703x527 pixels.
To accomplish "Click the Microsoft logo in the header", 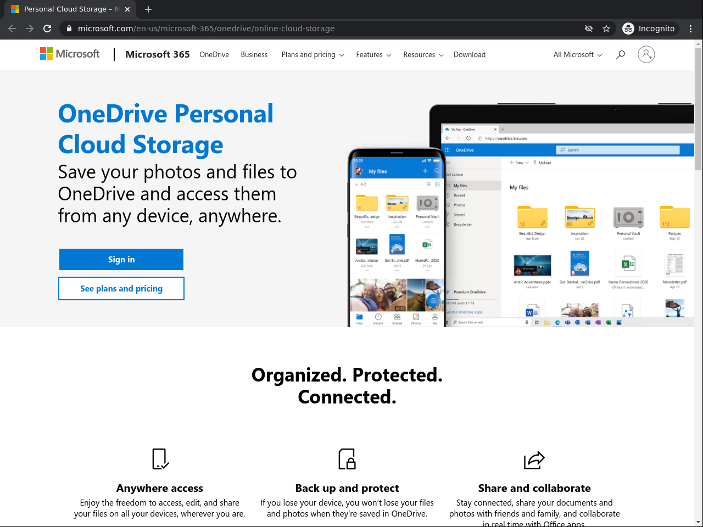I will [x=70, y=54].
